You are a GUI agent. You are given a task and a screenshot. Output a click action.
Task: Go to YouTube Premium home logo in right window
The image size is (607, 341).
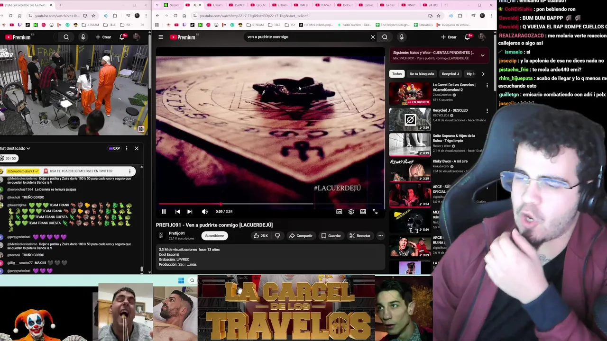pyautogui.click(x=183, y=37)
